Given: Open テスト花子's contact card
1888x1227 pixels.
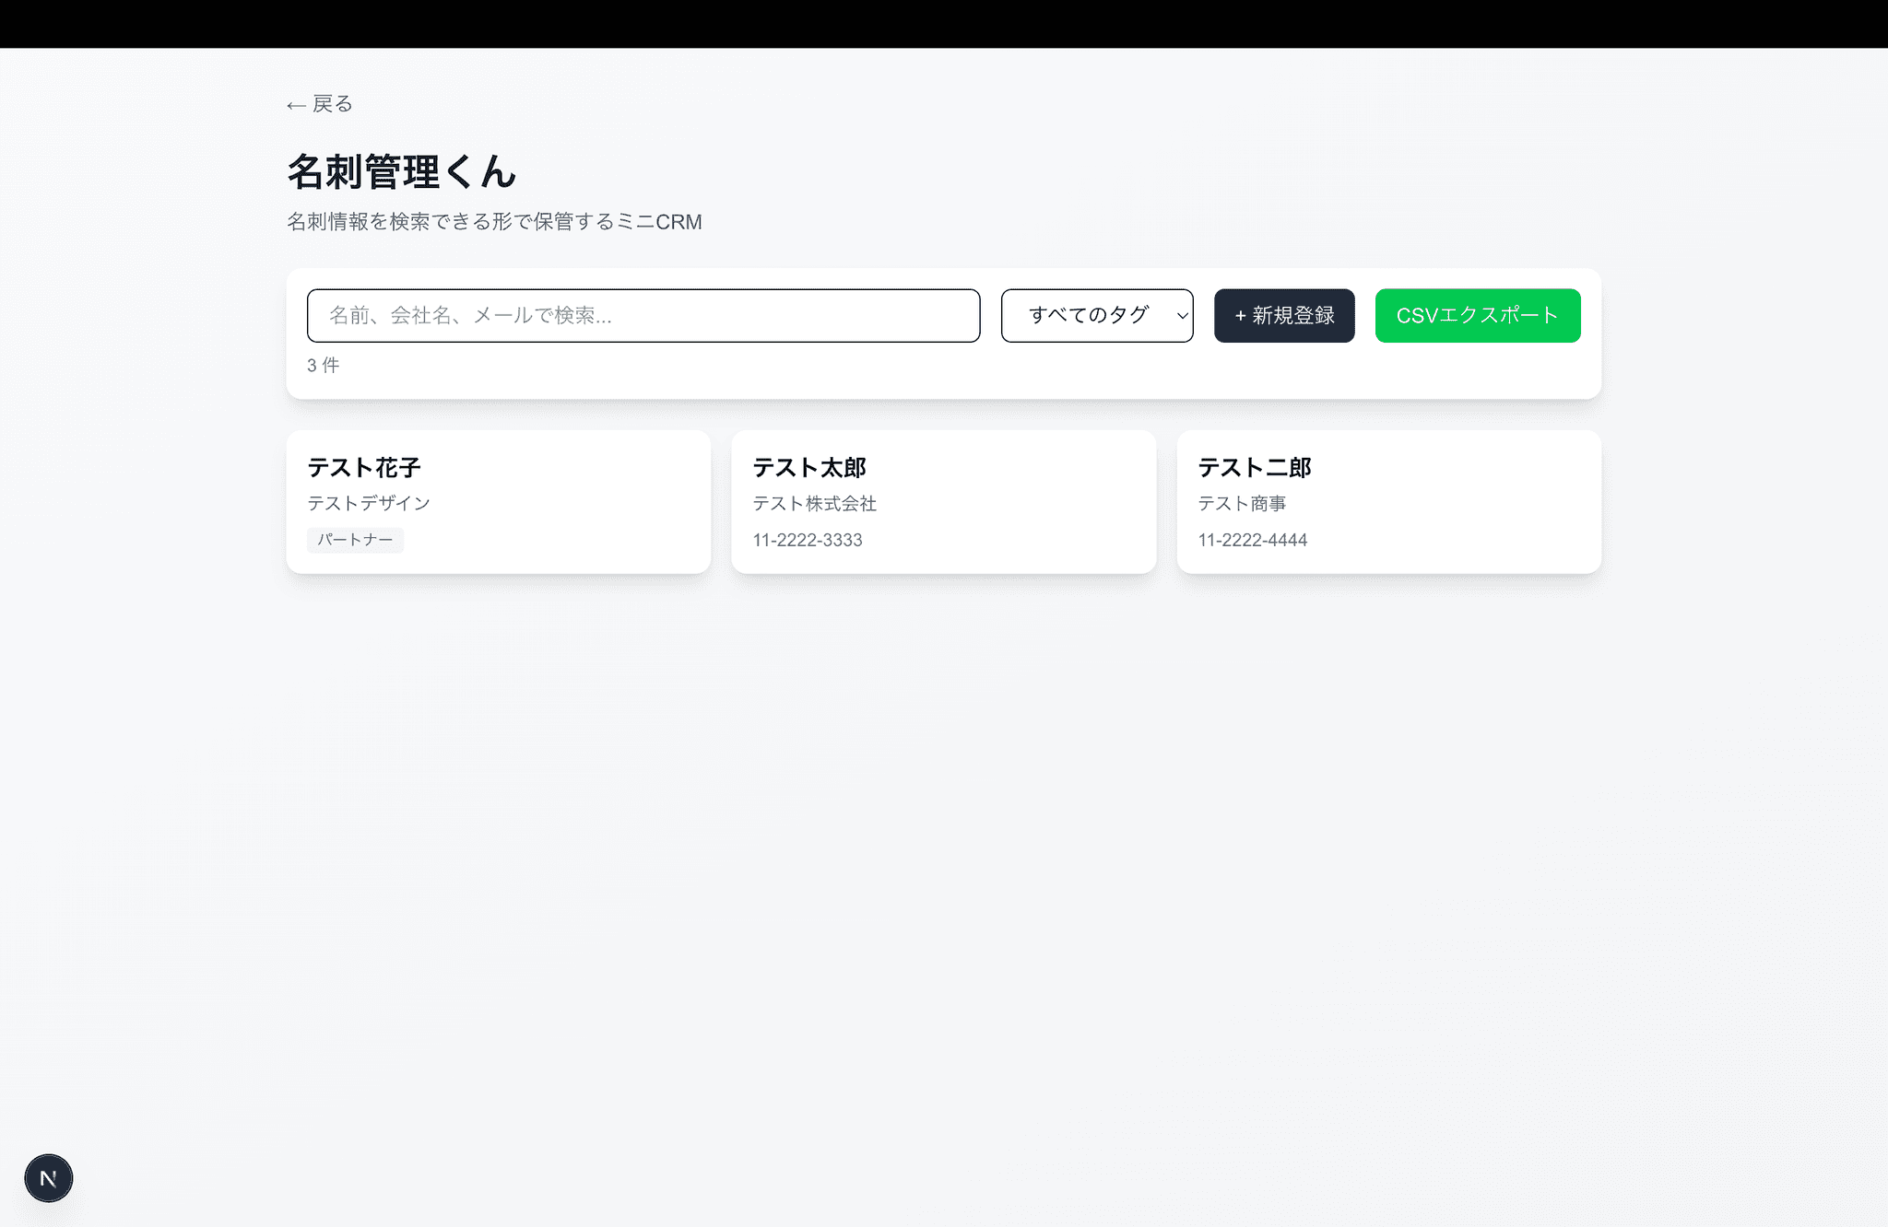Looking at the screenshot, I should tap(498, 502).
